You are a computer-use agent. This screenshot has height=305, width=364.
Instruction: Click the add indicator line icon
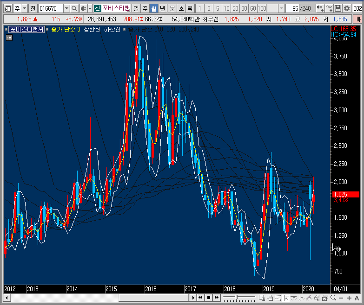329,8
